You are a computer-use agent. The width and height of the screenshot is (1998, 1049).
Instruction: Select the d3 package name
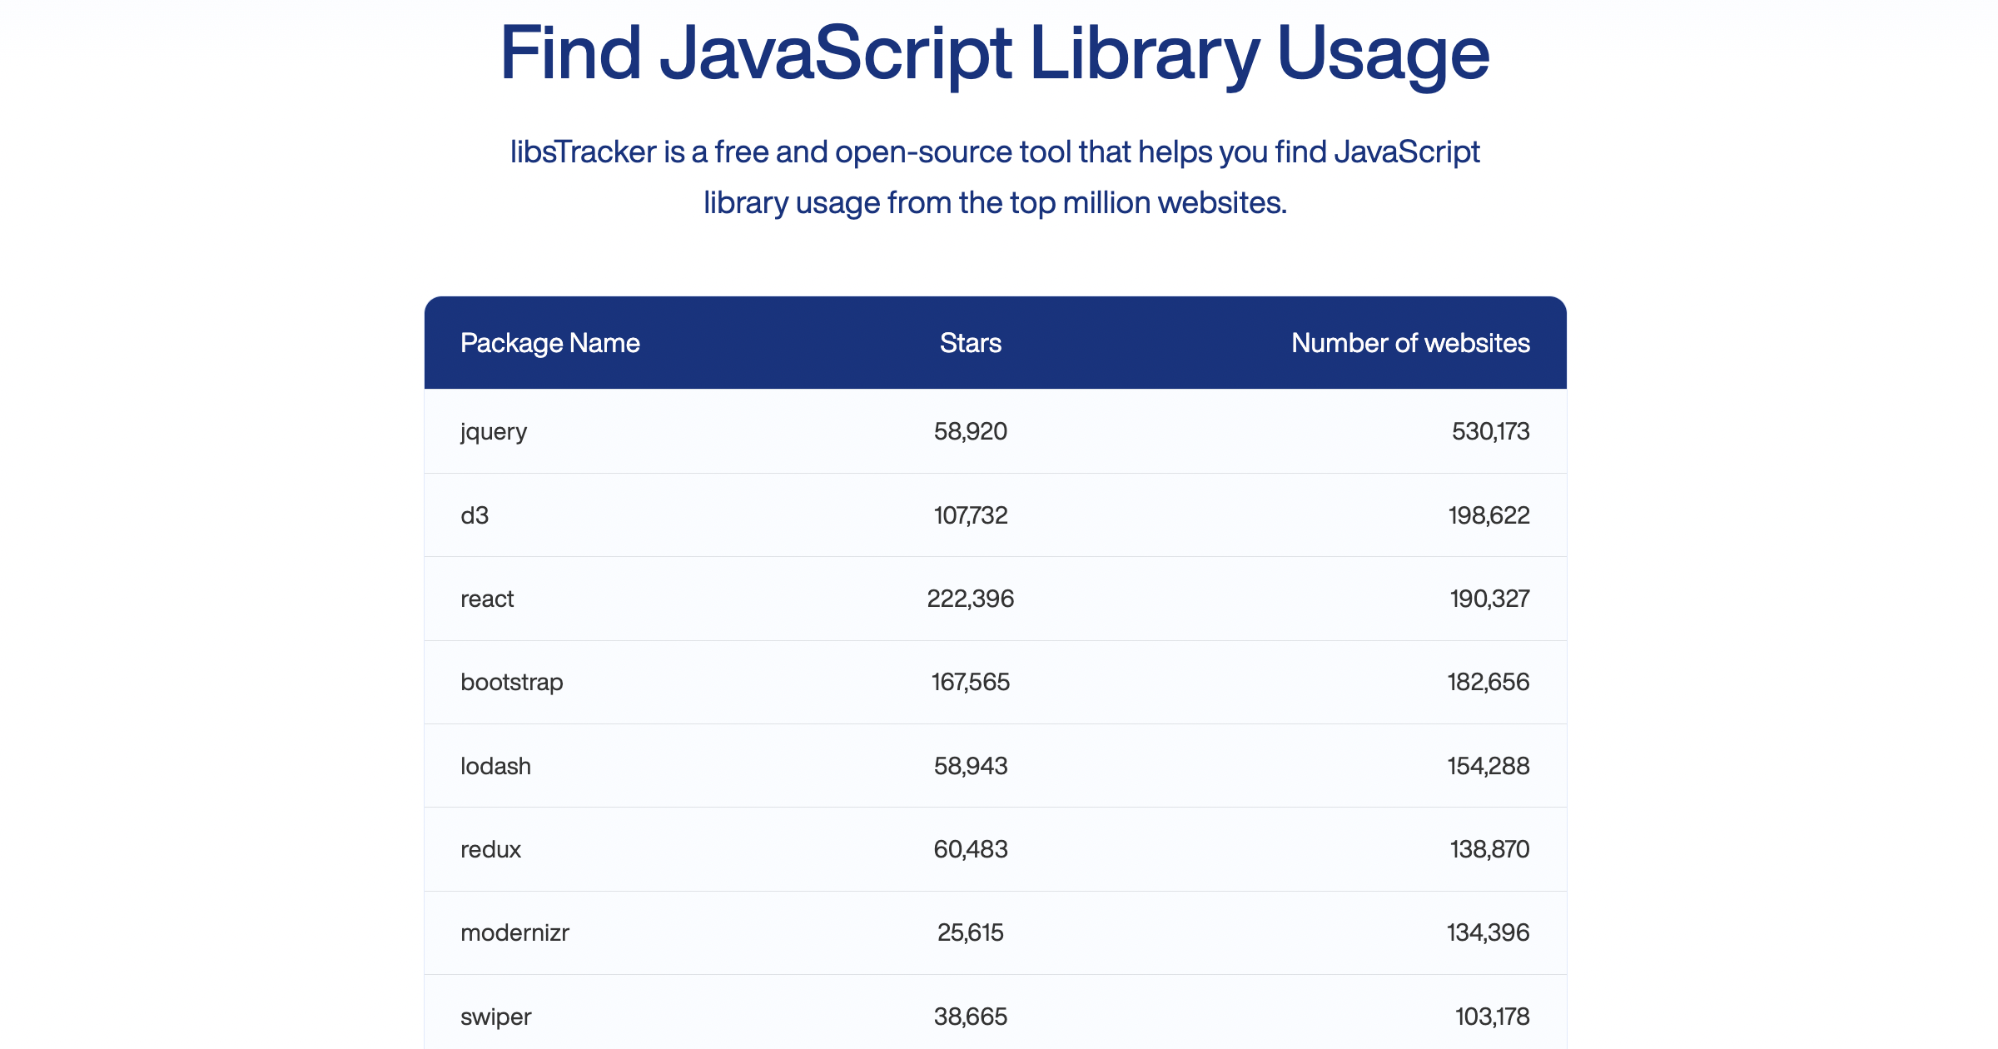[475, 515]
